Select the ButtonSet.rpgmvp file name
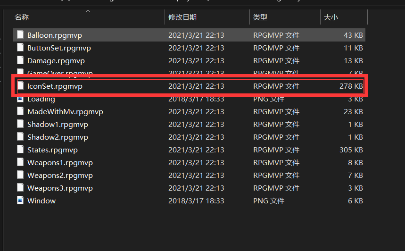The height and width of the screenshot is (251, 405). click(59, 48)
